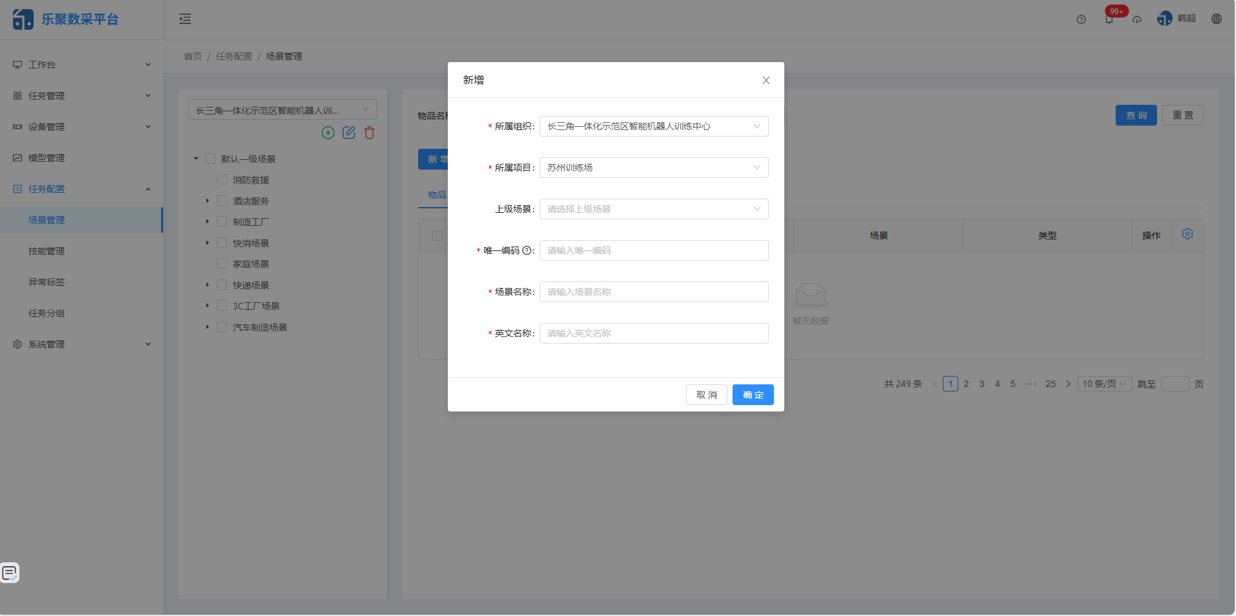The height and width of the screenshot is (616, 1236).
Task: Click the red delete trash icon
Action: coord(370,133)
